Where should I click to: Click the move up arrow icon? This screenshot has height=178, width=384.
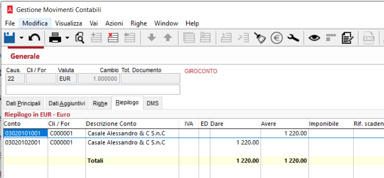(x=168, y=38)
